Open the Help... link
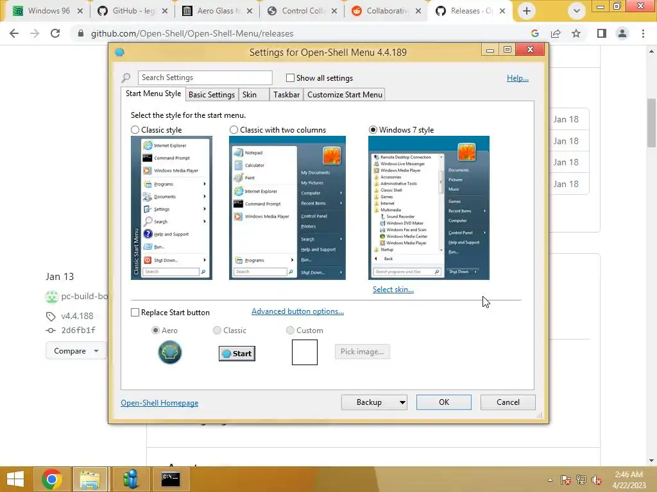 [518, 78]
